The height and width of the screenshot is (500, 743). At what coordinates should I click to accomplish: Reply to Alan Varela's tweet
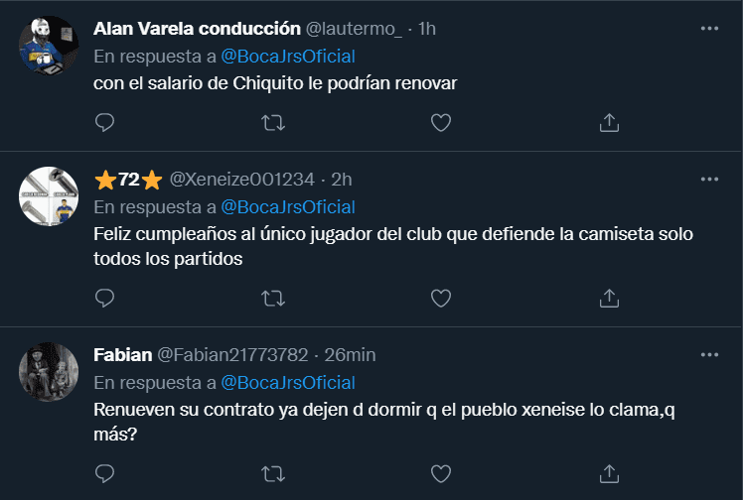[105, 122]
